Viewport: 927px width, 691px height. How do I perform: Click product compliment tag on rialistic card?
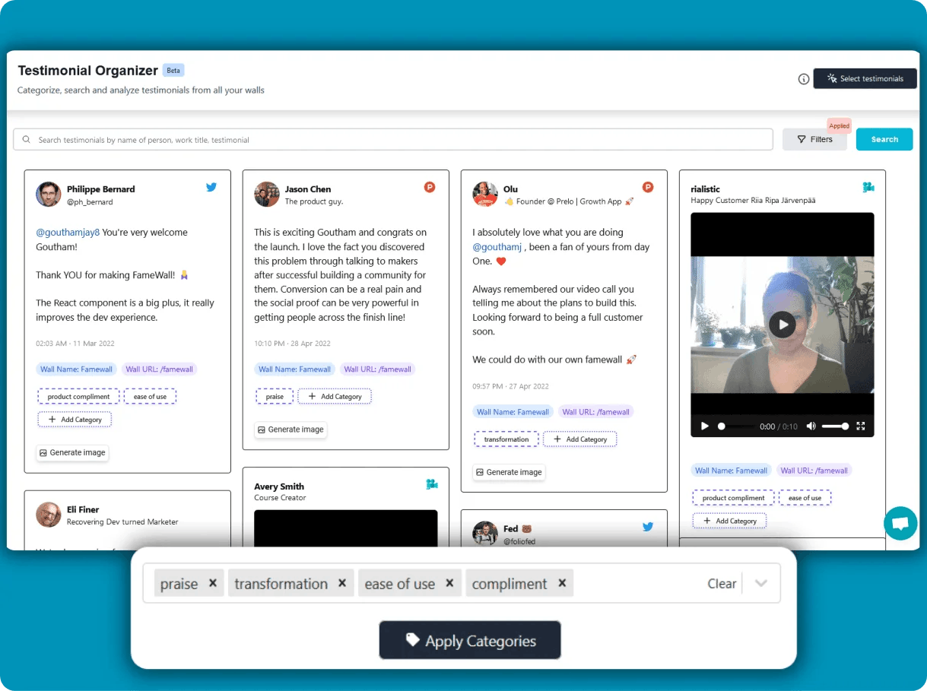pos(733,498)
